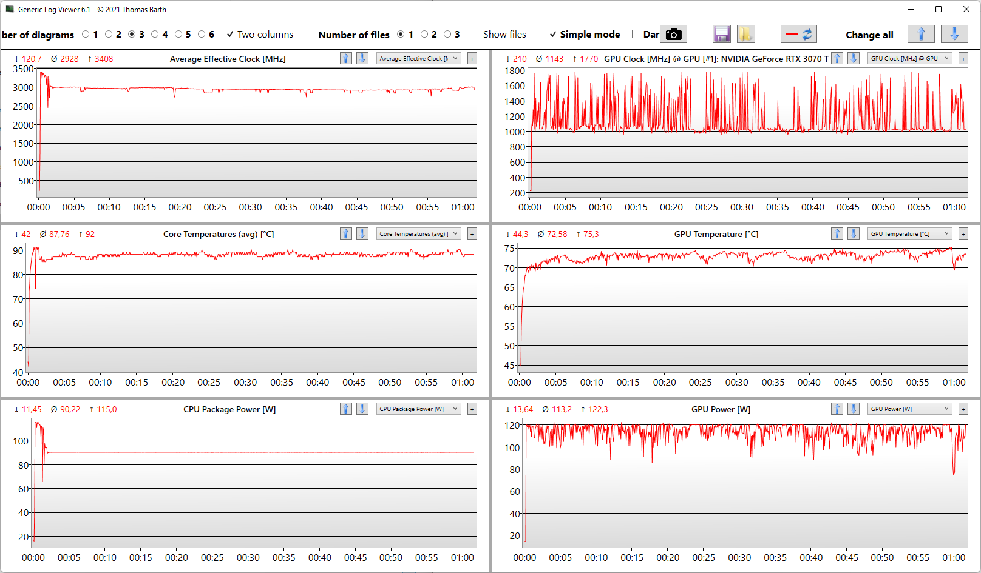Click plus button on CPU Package Power diagram

[x=472, y=409]
